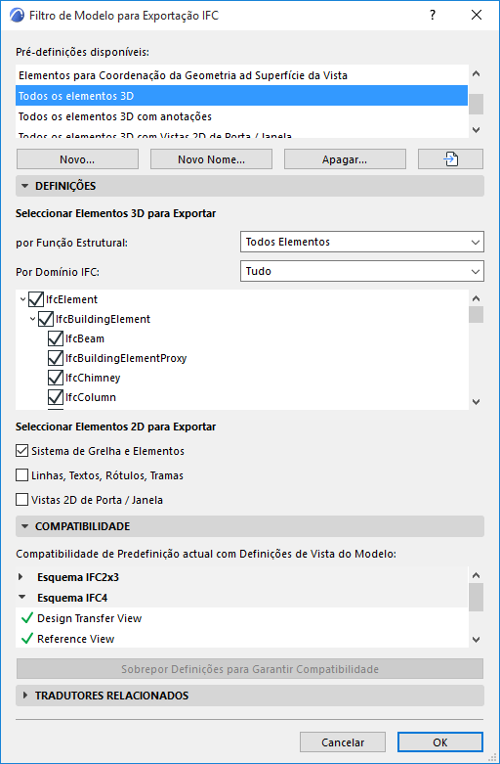This screenshot has width=500, height=764.
Task: Click the IfcColumn label in tree
Action: (x=91, y=397)
